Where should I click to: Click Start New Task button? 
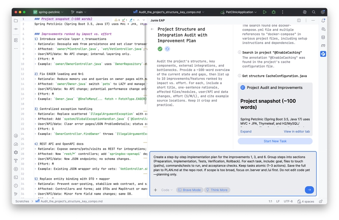click(x=275, y=141)
